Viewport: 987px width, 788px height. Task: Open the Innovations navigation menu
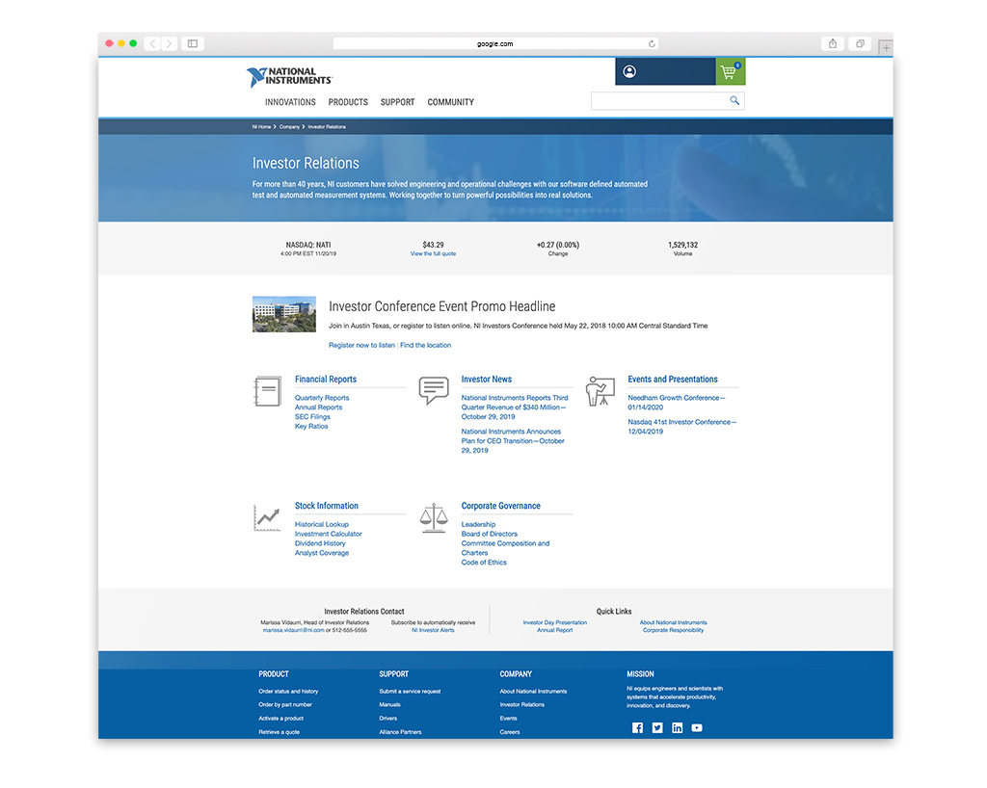point(290,102)
